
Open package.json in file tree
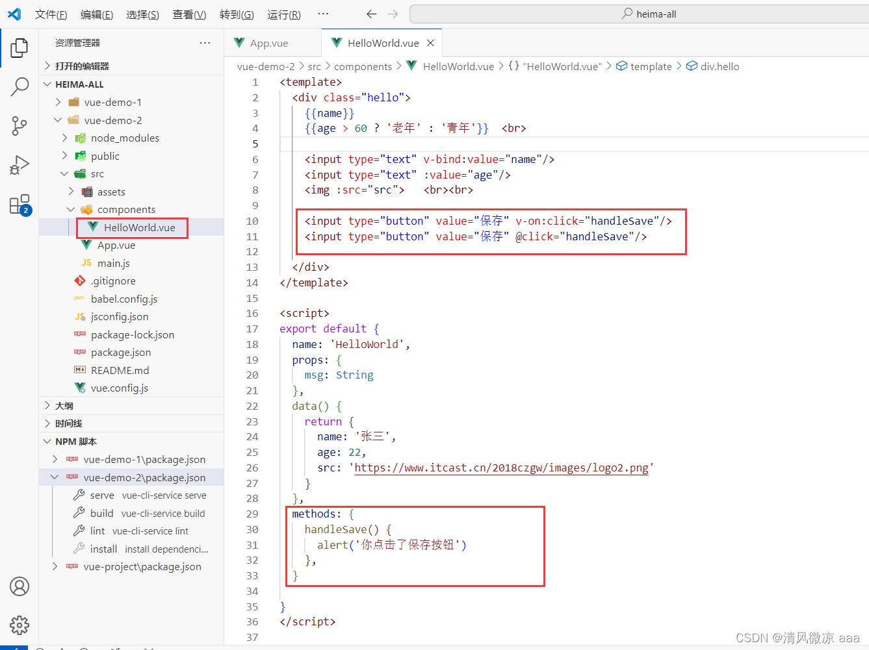pos(131,352)
